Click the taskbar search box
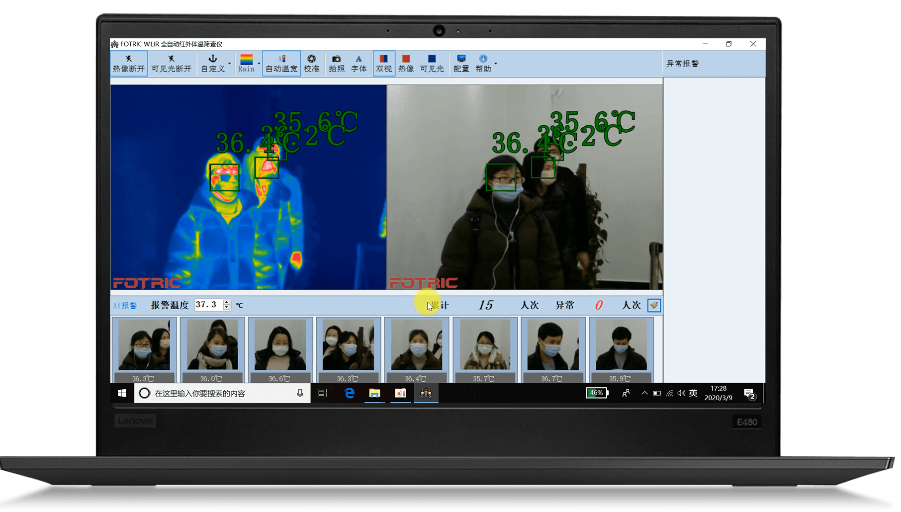This screenshot has width=901, height=512. tap(222, 393)
